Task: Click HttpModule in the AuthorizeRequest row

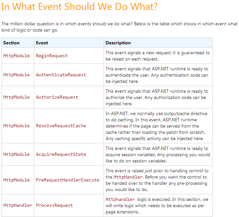Action: pos(17,97)
